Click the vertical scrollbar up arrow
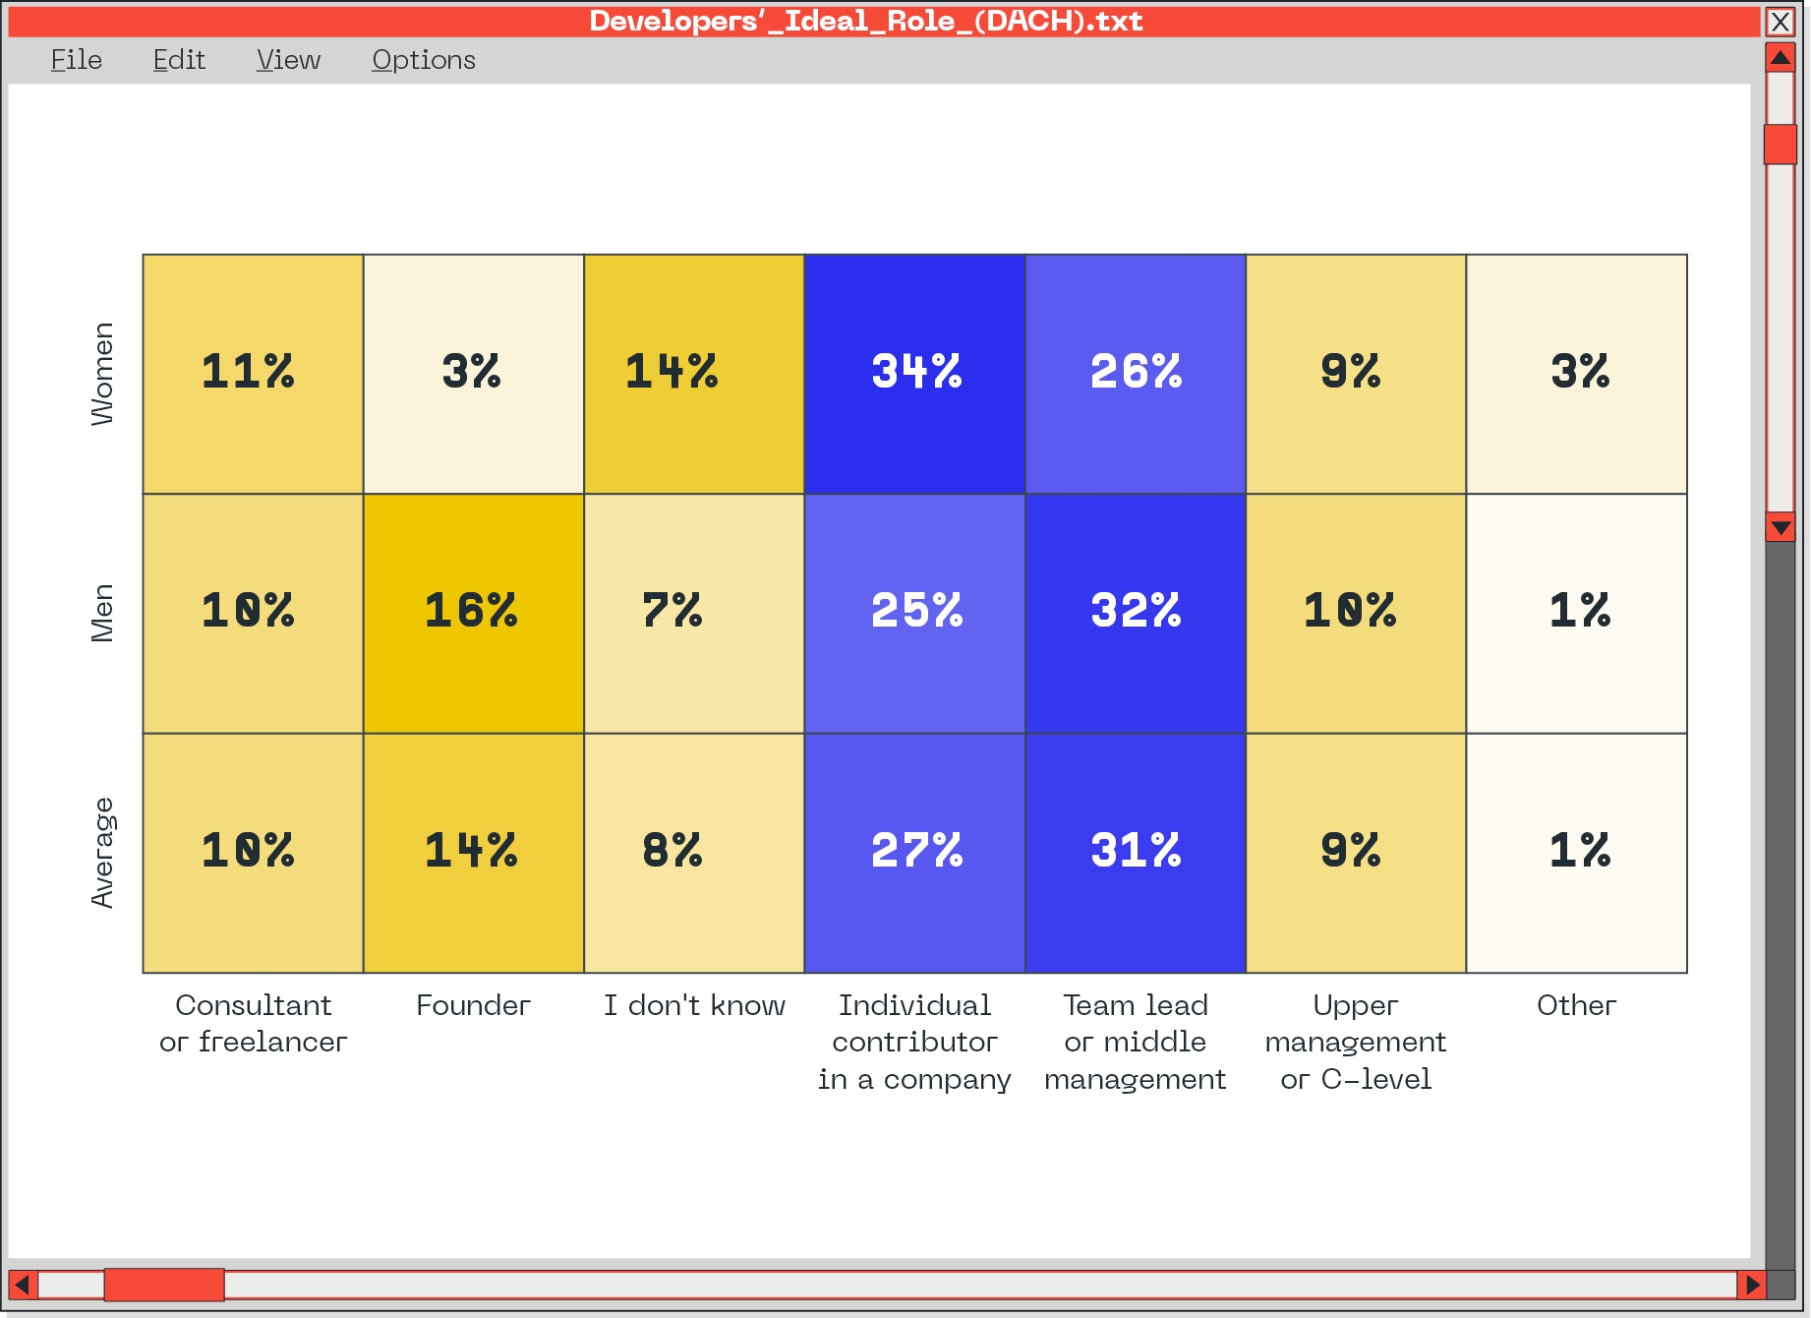The image size is (1811, 1318). [1781, 58]
